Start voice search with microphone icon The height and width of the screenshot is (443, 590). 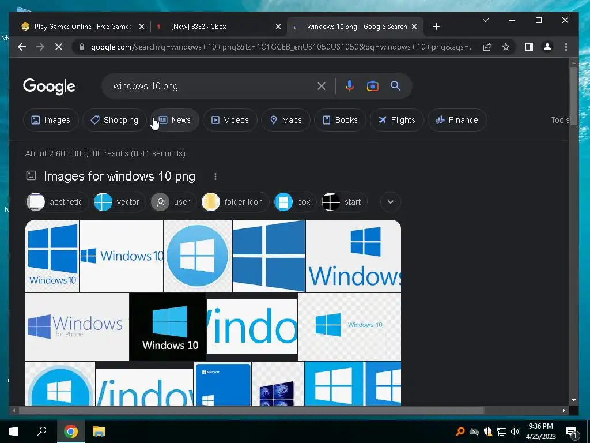350,86
